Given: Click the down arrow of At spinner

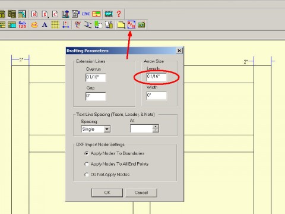Looking at the screenshot, I should 156,131.
